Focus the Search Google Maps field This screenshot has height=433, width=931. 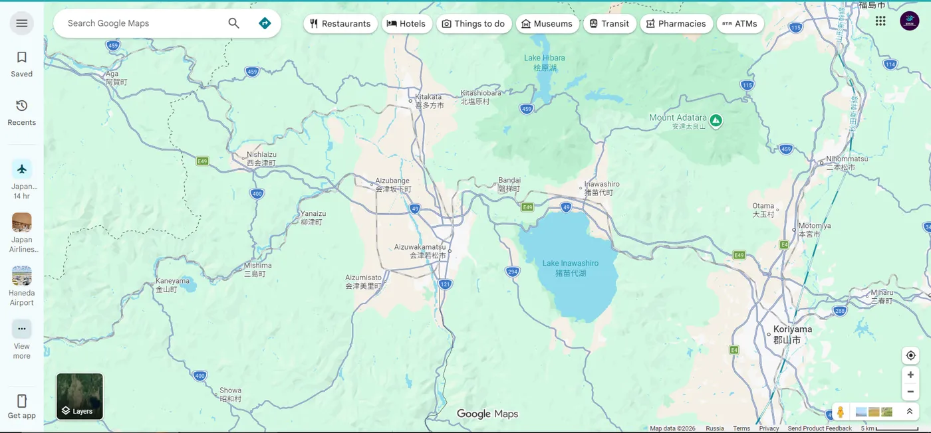click(x=143, y=23)
